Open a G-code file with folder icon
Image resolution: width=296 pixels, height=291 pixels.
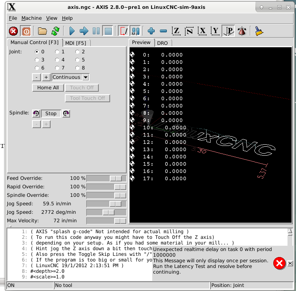coord(42,31)
